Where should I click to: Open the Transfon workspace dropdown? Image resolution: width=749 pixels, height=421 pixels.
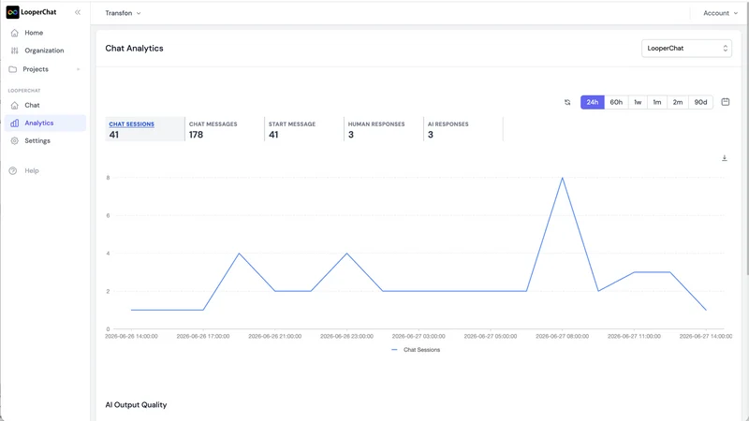click(x=123, y=13)
